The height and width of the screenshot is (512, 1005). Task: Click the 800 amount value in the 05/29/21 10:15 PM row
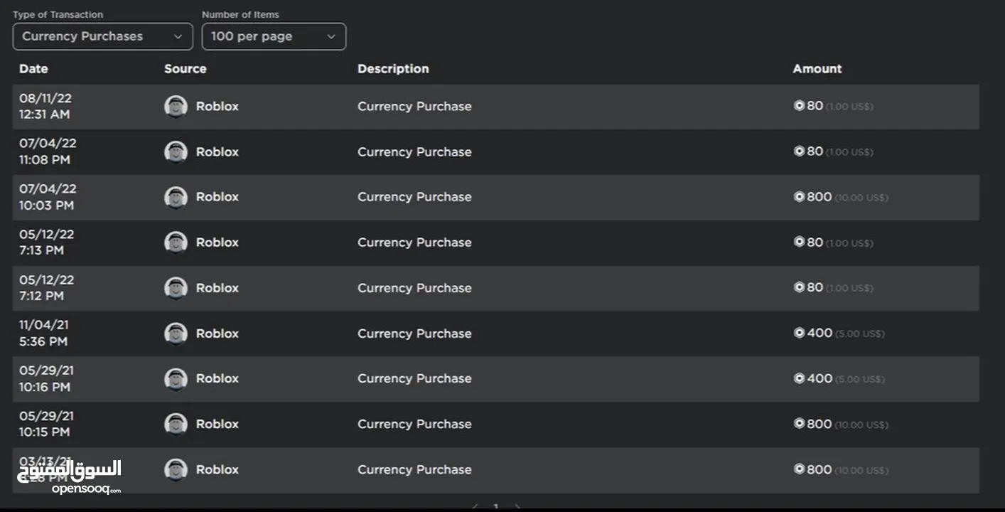819,424
